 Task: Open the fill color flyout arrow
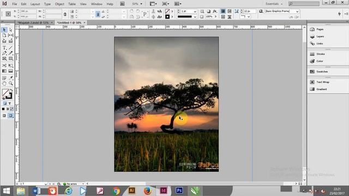click(172, 11)
